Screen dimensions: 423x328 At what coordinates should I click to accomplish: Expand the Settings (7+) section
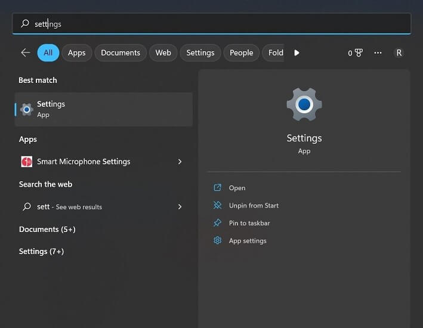(41, 252)
